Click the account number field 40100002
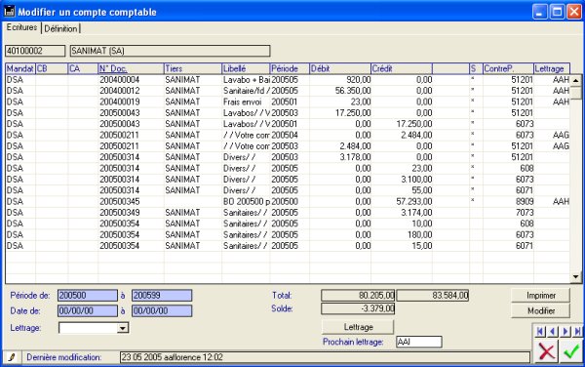 (35, 51)
